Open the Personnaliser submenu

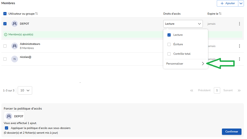pos(185,64)
